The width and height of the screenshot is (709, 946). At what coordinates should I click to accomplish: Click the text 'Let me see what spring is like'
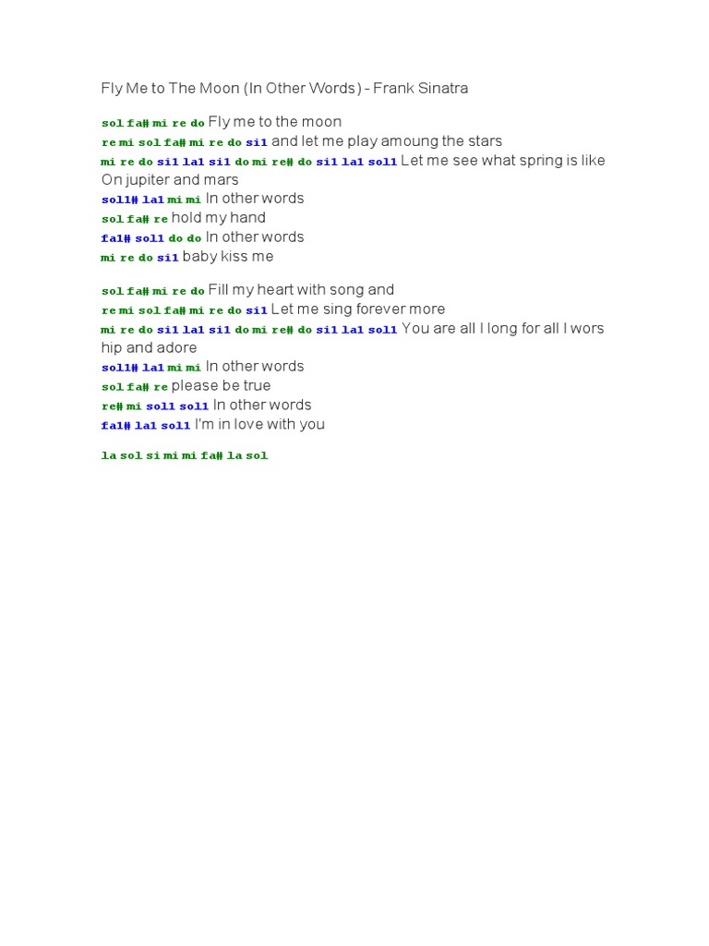tap(503, 161)
